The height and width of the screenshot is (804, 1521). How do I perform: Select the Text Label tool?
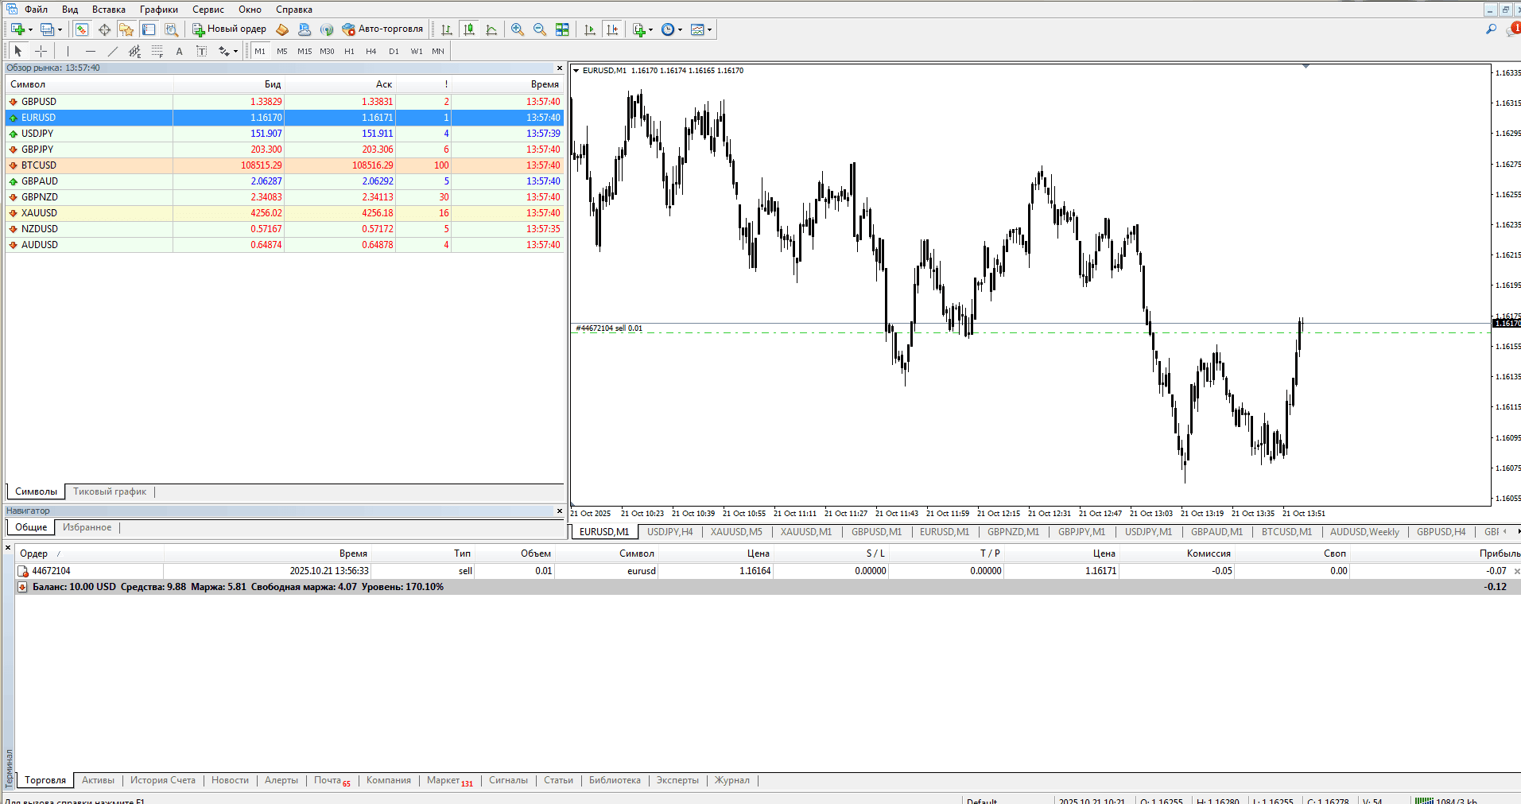click(201, 51)
